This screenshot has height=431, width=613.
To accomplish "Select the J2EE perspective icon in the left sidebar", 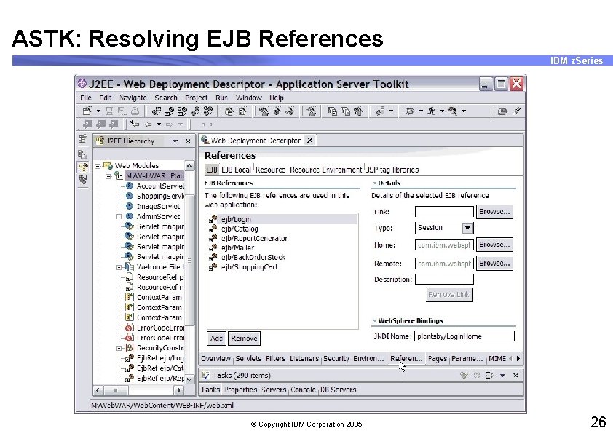I will (83, 166).
